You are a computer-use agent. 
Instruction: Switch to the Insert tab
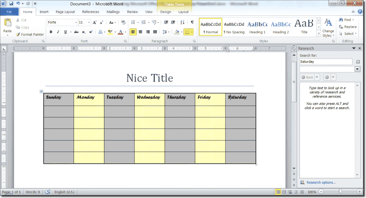click(x=44, y=12)
